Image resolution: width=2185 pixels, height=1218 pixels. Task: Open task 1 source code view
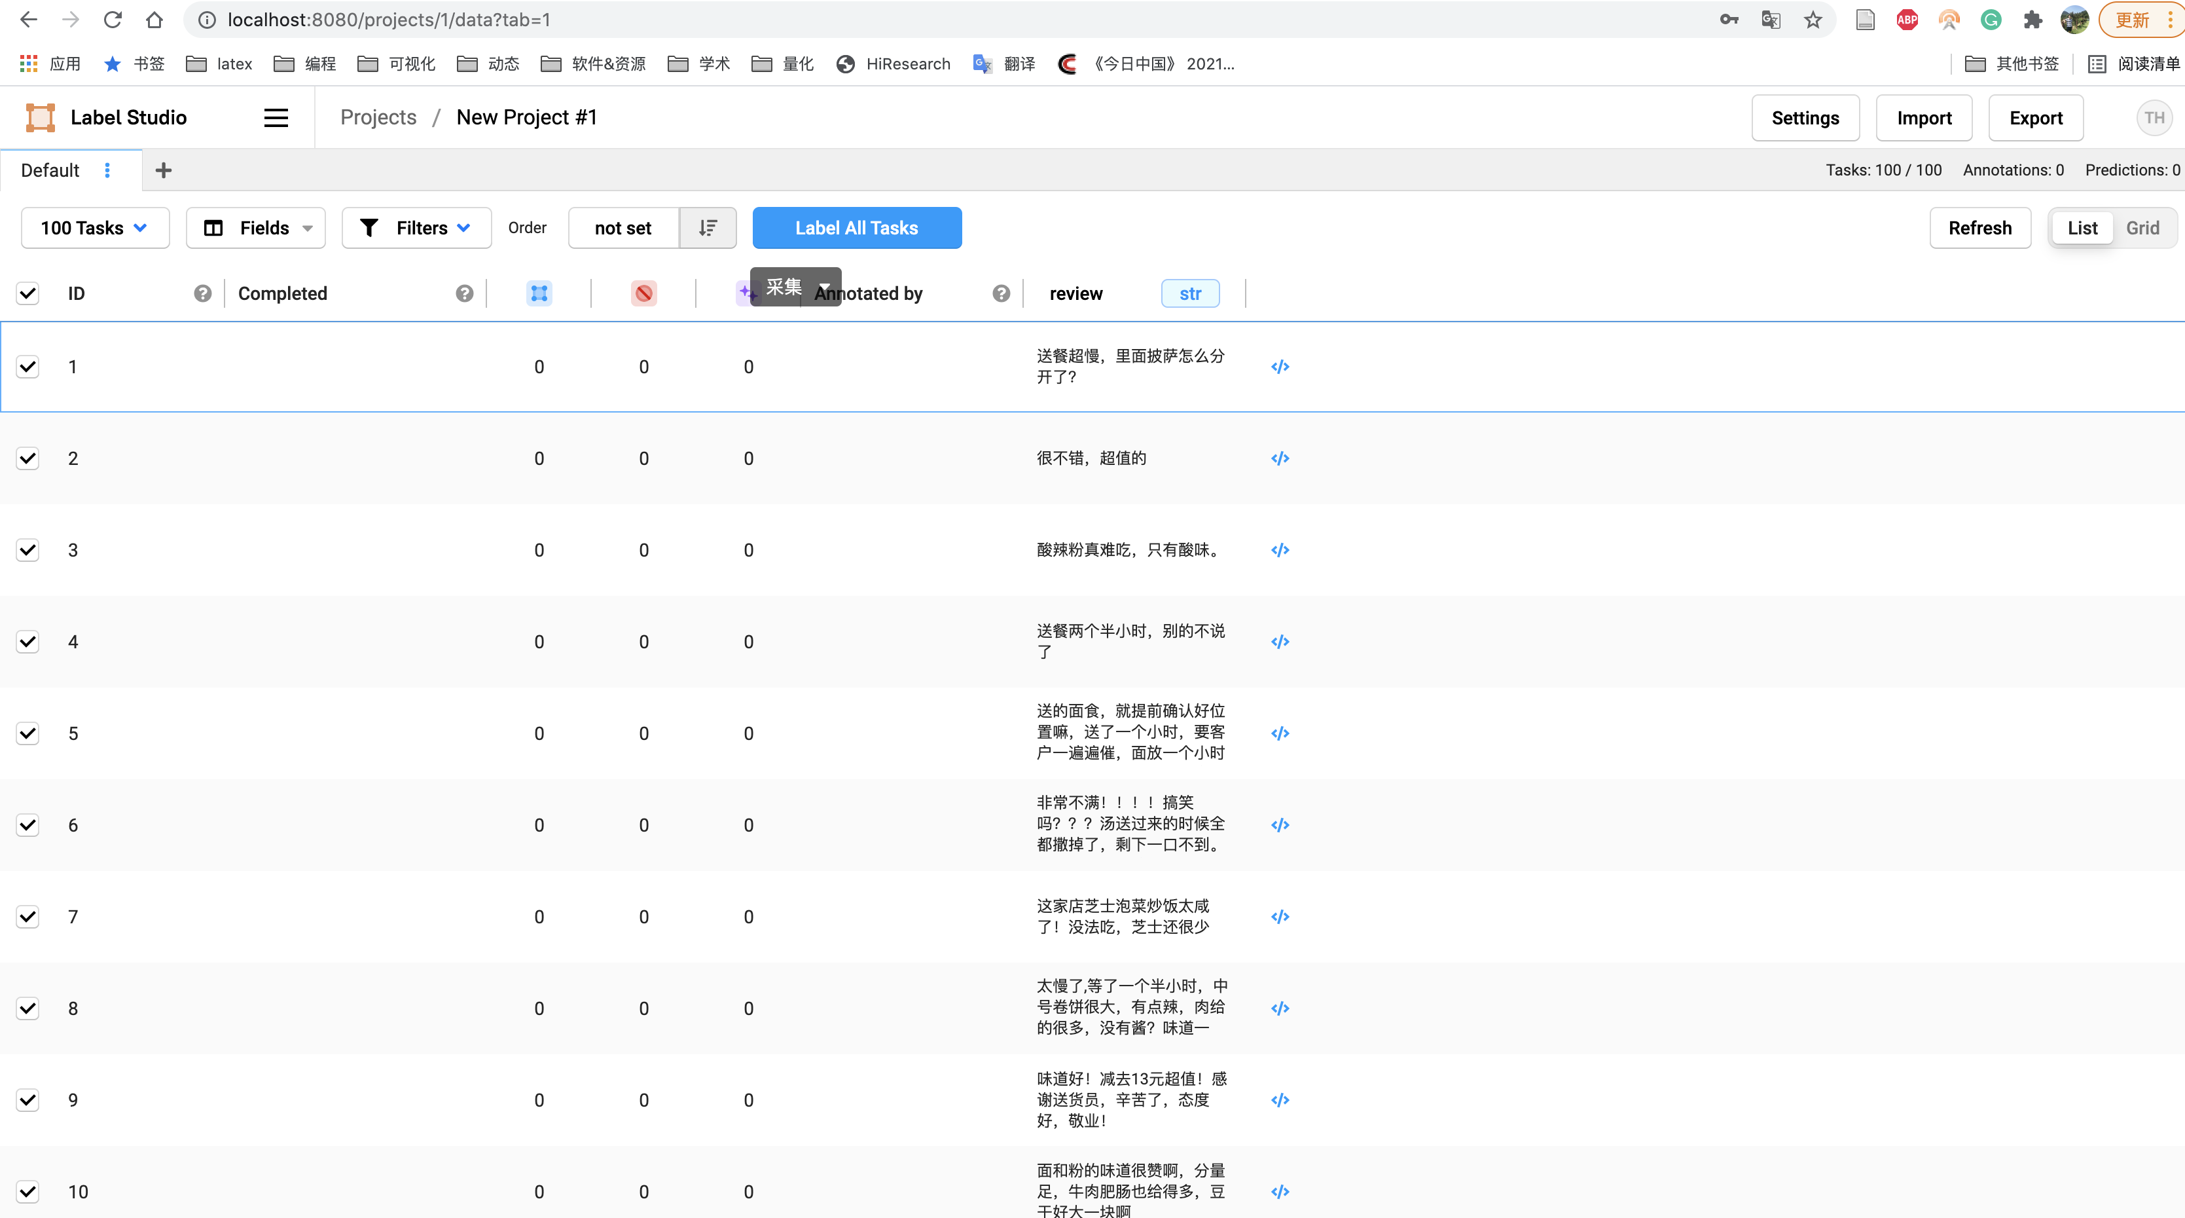click(x=1280, y=367)
